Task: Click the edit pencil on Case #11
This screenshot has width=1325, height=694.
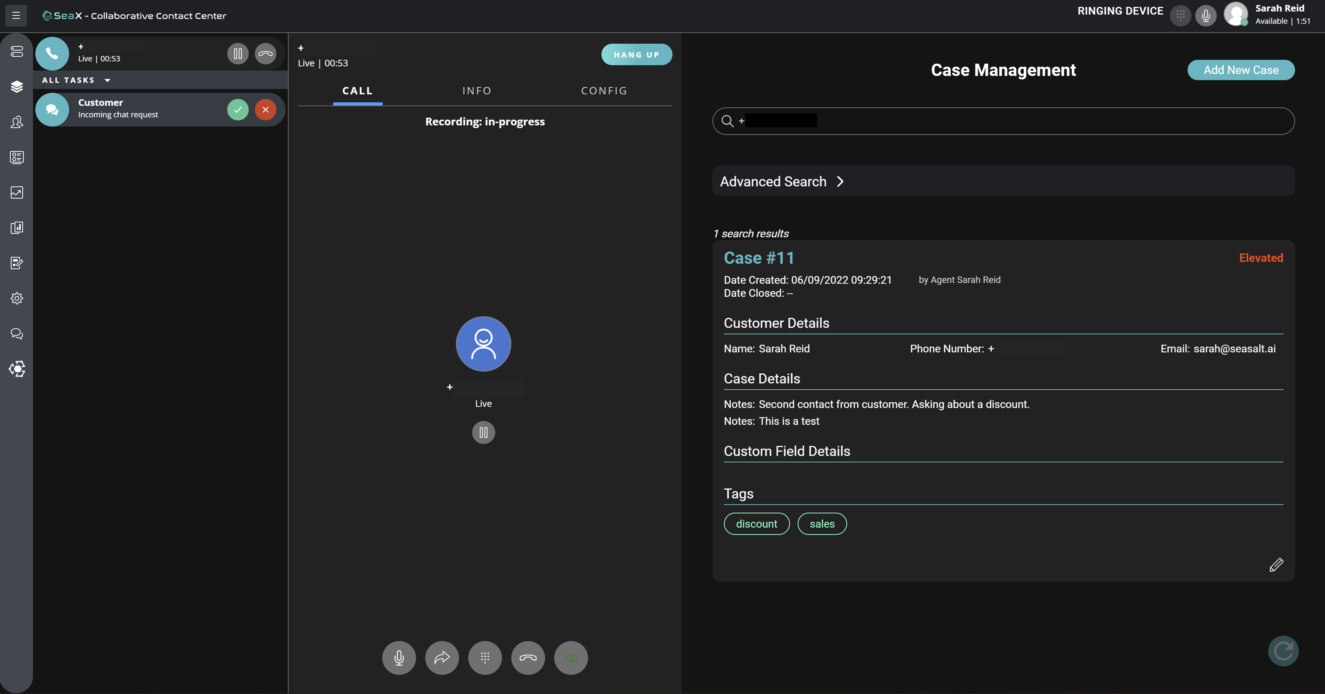Action: 1276,565
